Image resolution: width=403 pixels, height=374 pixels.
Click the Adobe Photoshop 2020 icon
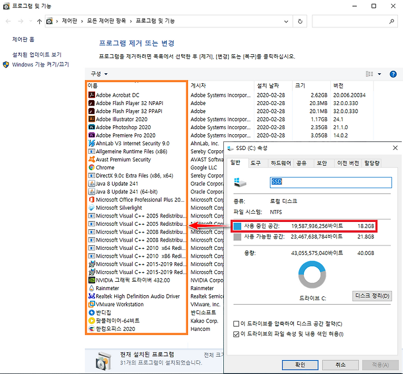click(x=91, y=127)
